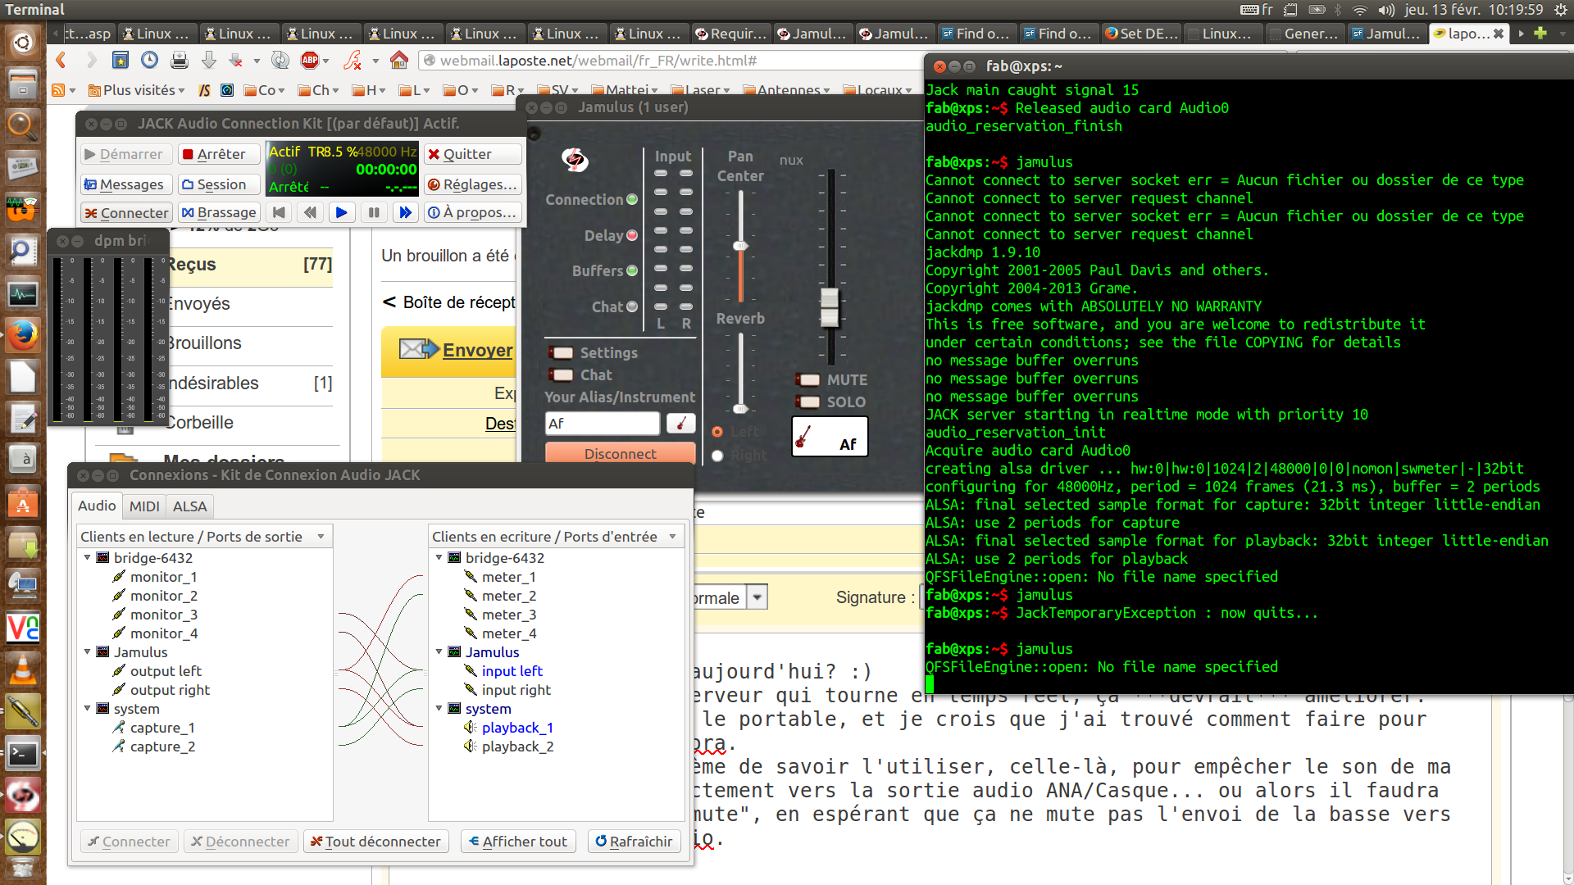1574x885 pixels.
Task: Click the JACK transport play button
Action: (342, 212)
